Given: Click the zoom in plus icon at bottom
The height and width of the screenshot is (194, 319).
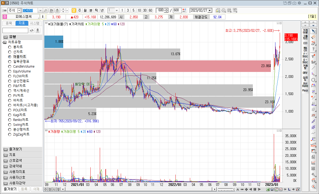Looking at the screenshot, I should 246,189.
